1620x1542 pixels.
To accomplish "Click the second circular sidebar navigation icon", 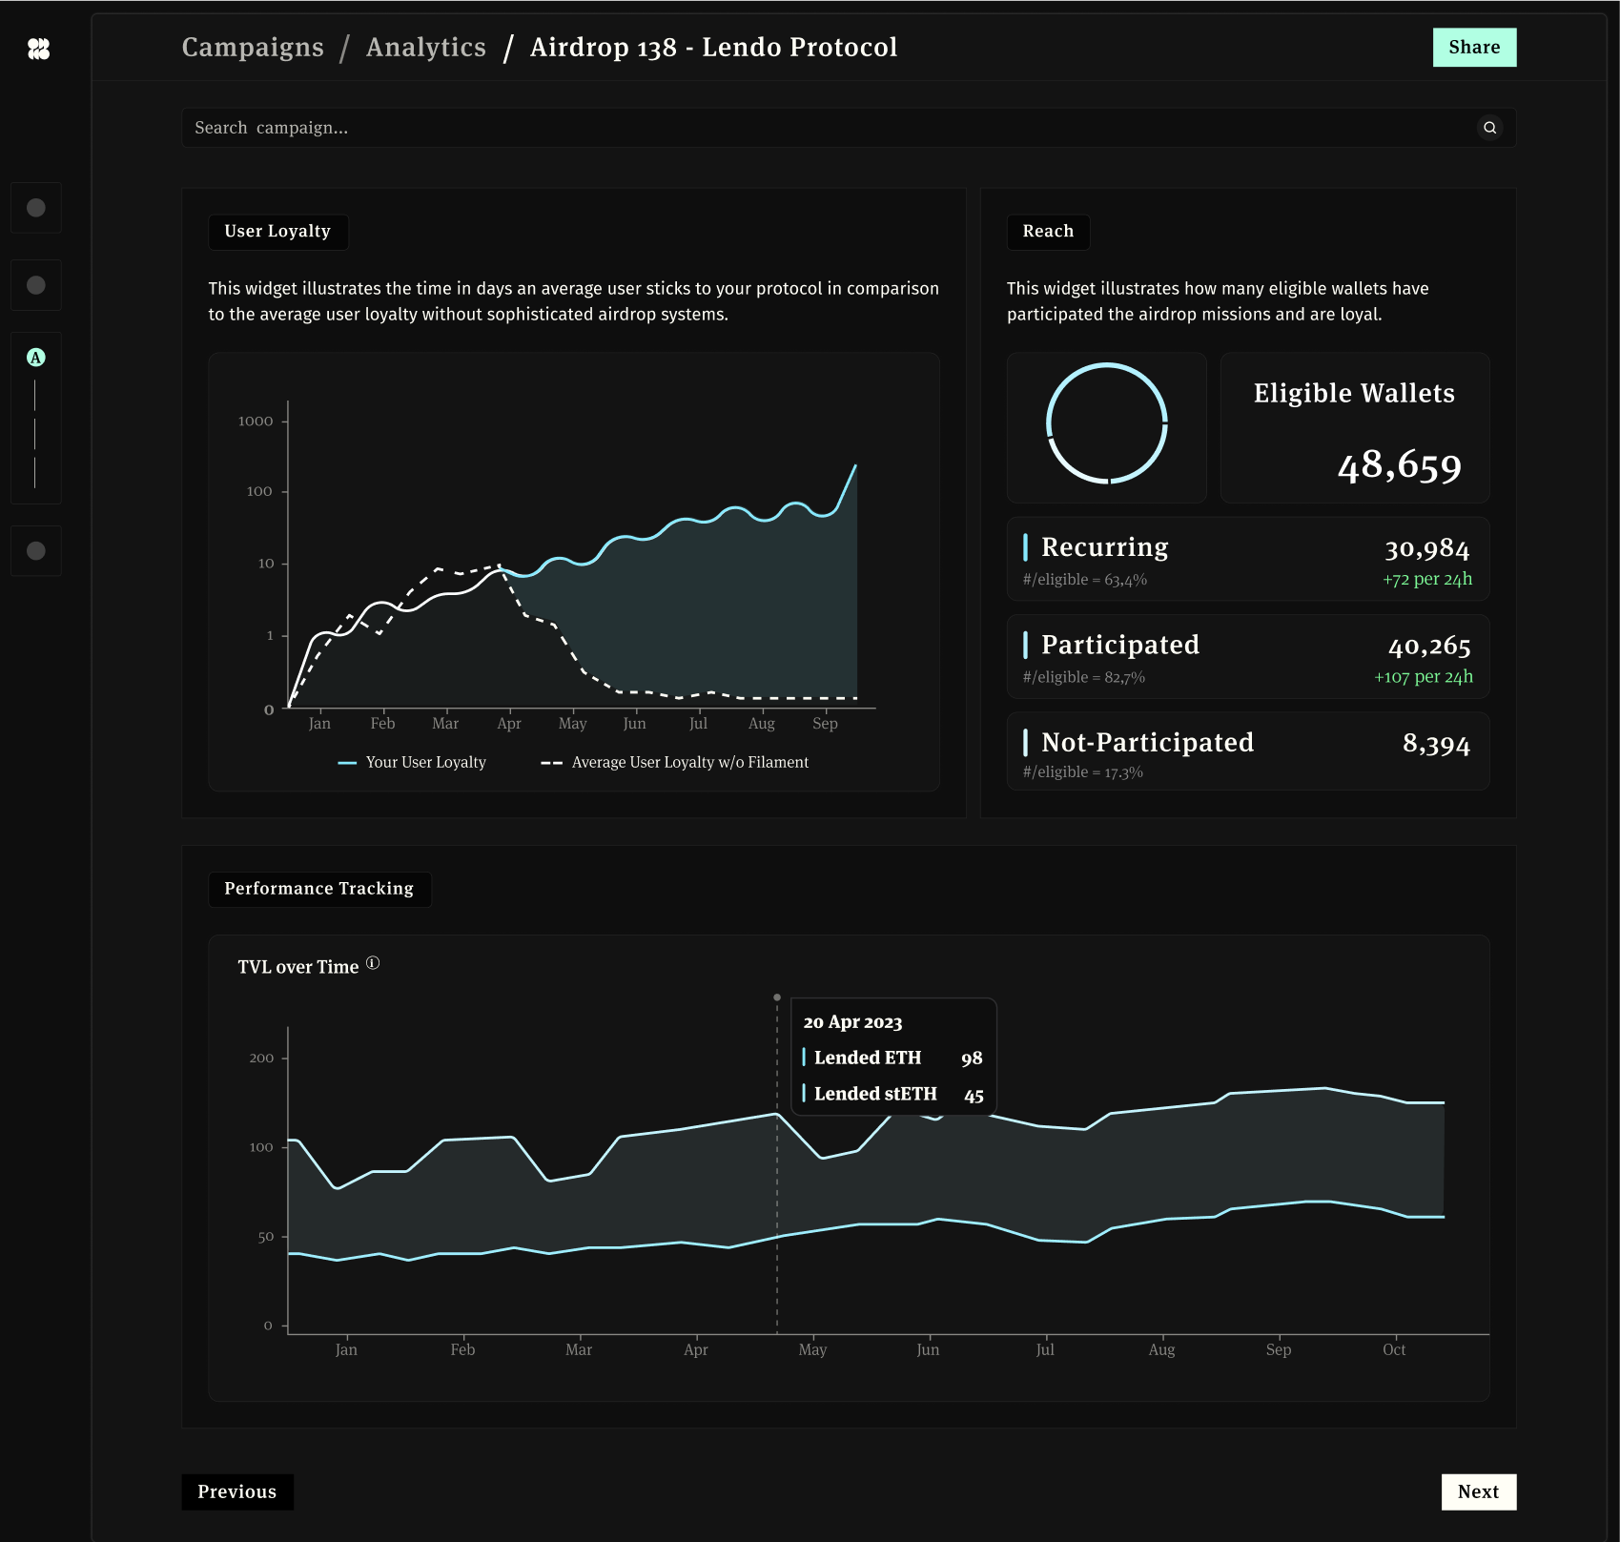I will 35,284.
